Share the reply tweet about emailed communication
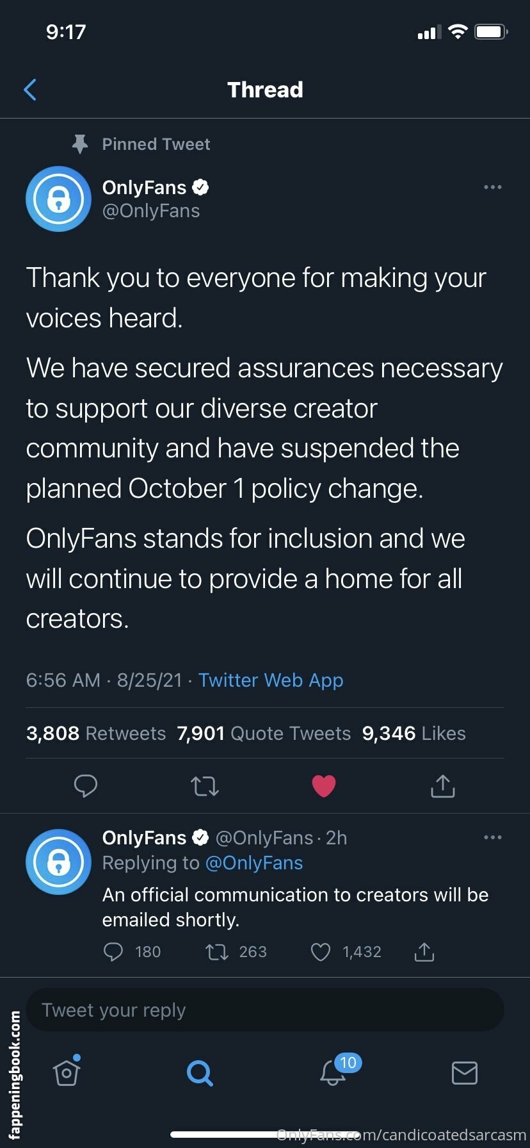Screen dimensions: 530x1148 (424, 952)
